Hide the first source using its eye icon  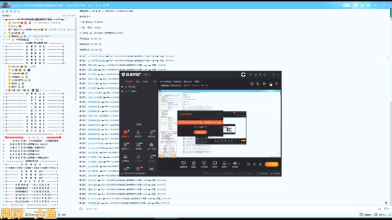123,87
